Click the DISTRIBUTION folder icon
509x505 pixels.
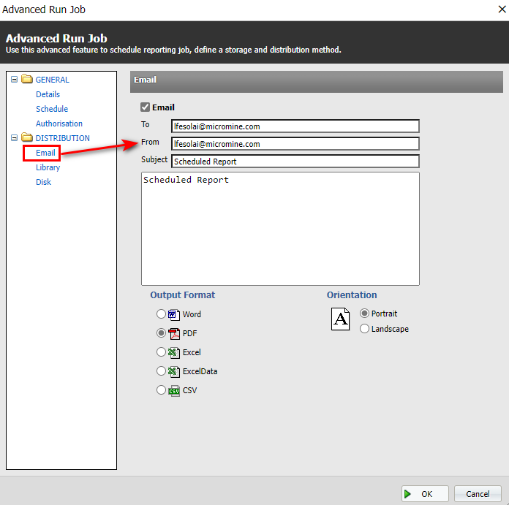pos(27,138)
